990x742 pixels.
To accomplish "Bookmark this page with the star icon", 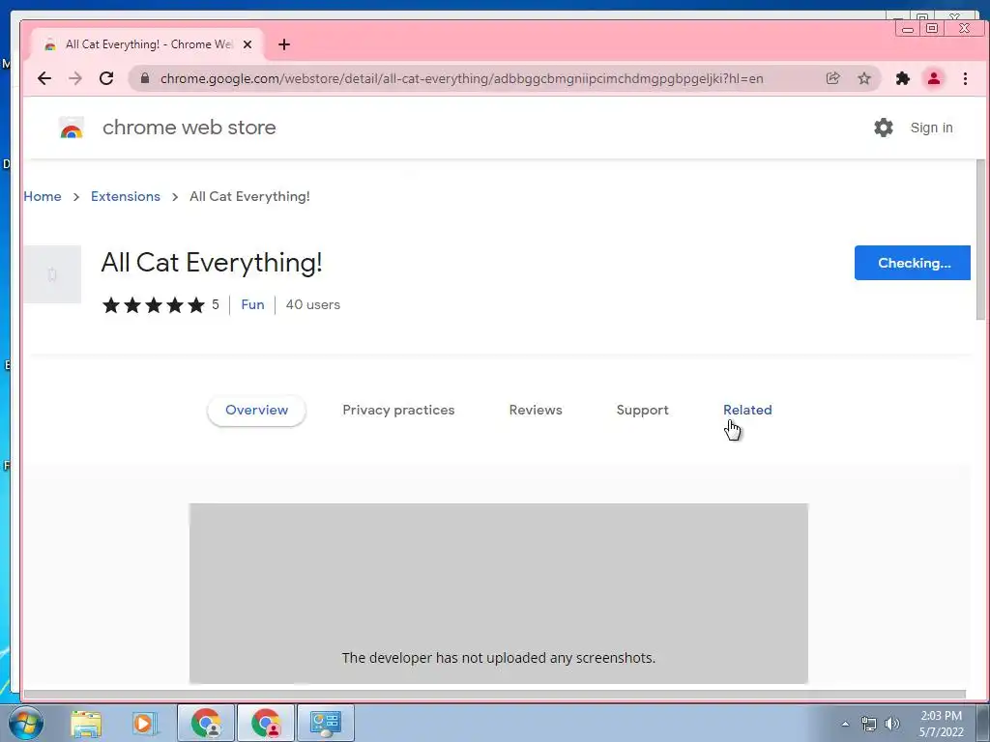I will pos(864,78).
